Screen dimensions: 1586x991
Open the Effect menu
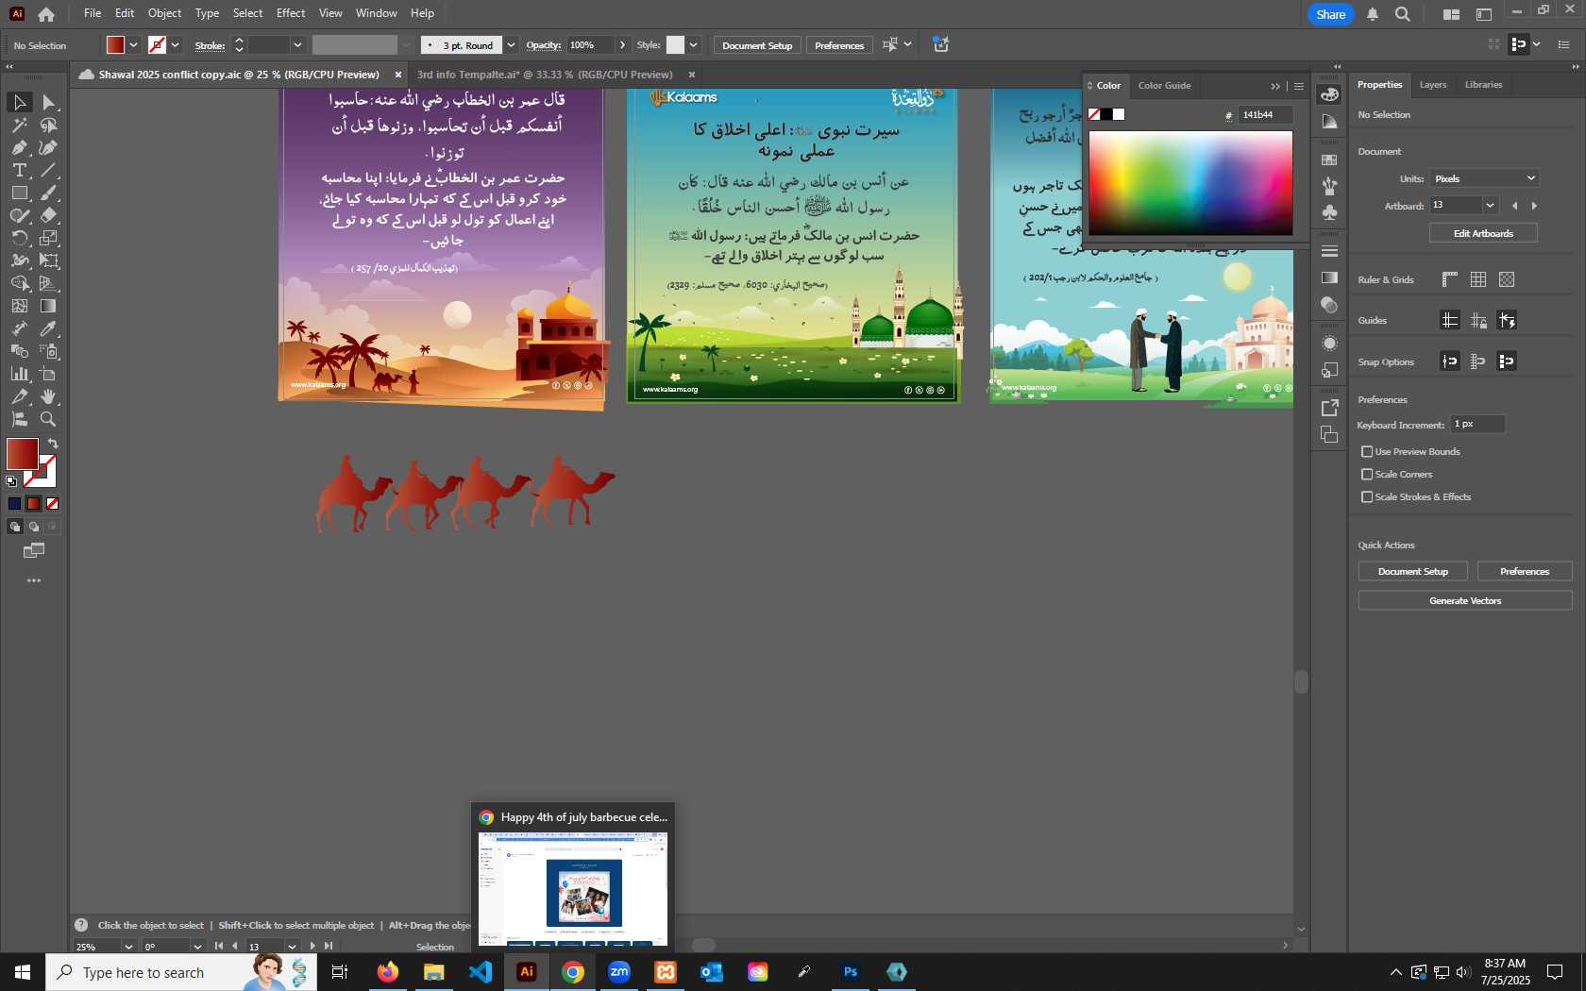(x=291, y=13)
